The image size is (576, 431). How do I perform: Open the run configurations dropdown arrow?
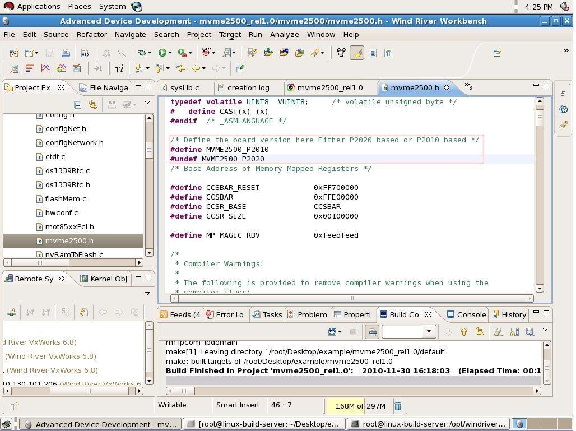169,53
